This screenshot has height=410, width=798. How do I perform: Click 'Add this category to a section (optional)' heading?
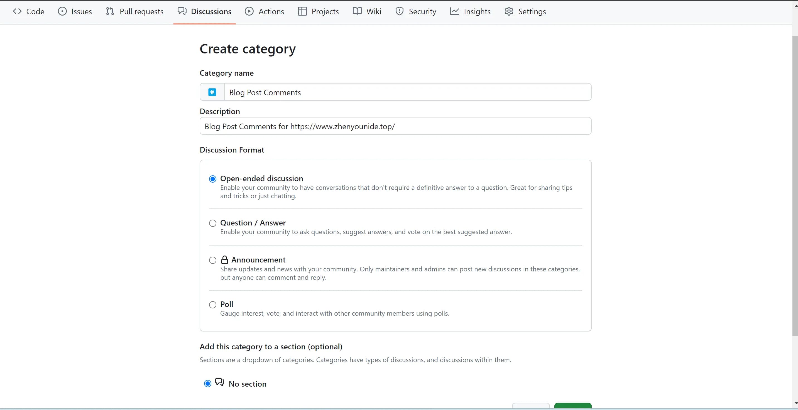(x=271, y=347)
